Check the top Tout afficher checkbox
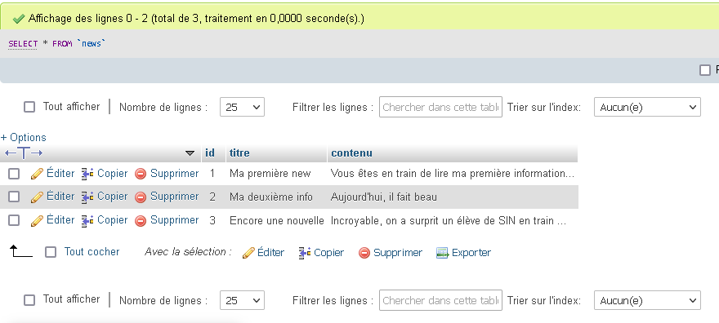Screen dimensions: 719x323 (x=29, y=107)
